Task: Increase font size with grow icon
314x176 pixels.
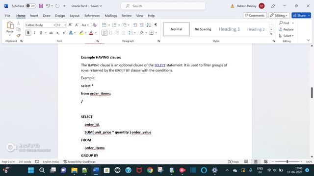Action: pyautogui.click(x=70, y=25)
